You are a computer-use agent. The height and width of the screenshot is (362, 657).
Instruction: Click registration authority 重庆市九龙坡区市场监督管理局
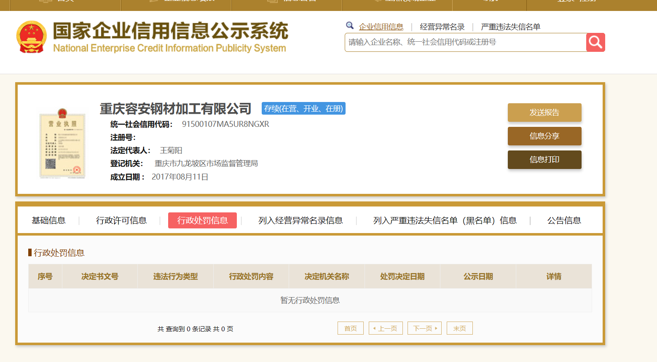[206, 164]
